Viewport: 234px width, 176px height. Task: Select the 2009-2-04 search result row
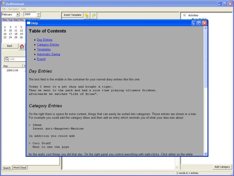(x=14, y=70)
